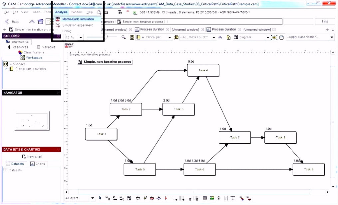Click the search input field beside Find
Screen dimensions: 338x205
pos(298,22)
